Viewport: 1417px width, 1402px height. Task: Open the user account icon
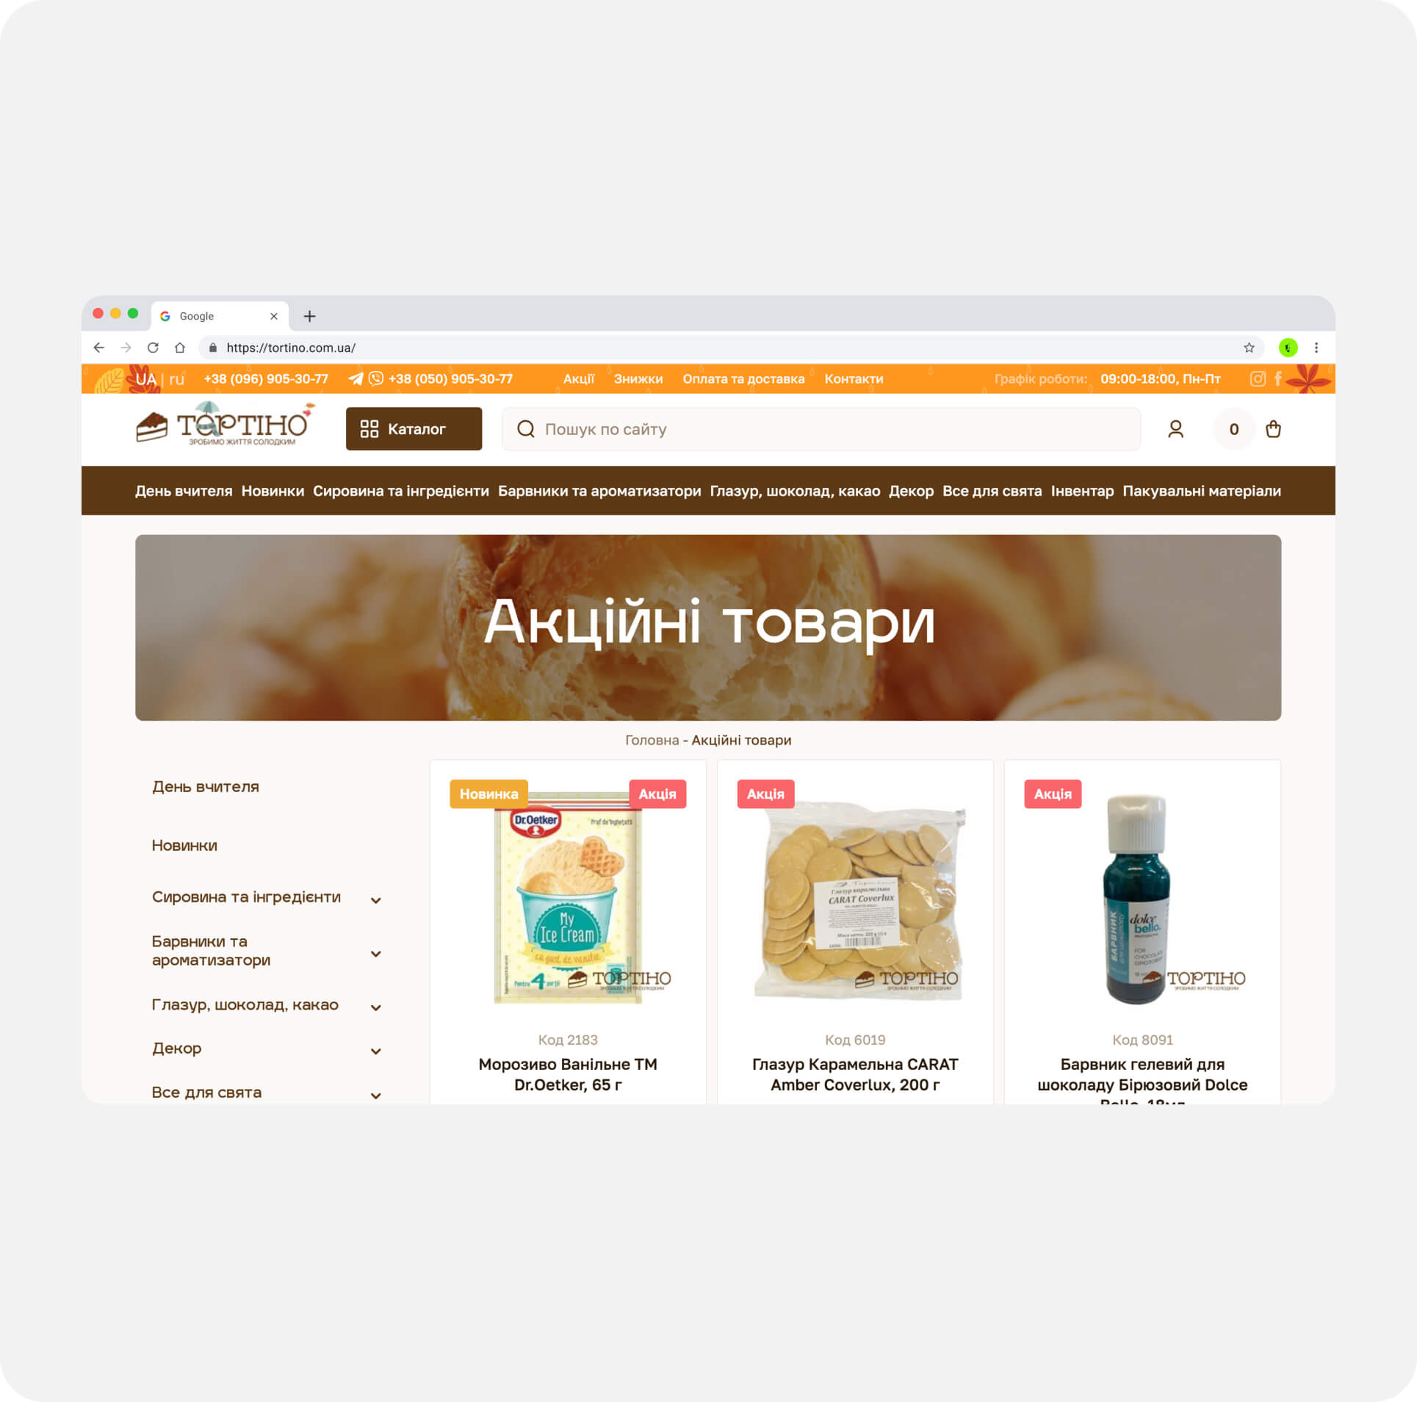click(1175, 429)
